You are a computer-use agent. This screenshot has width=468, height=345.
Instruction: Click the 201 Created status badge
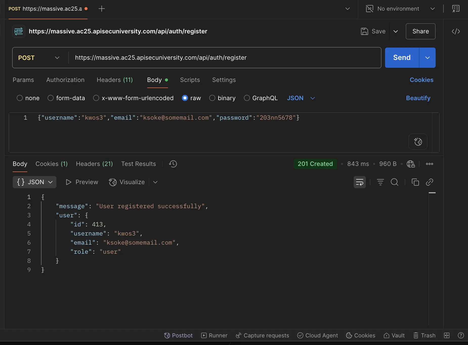[x=315, y=164]
